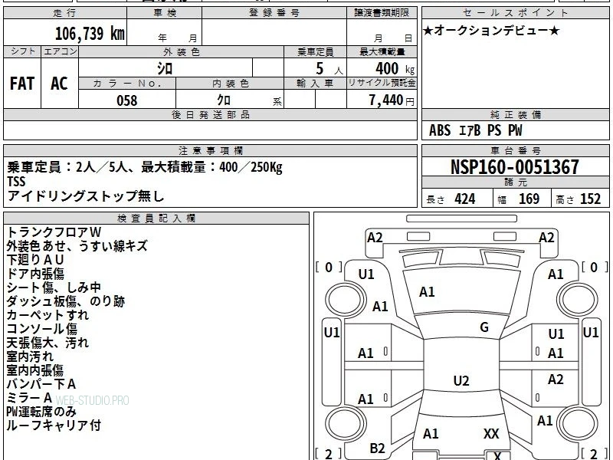Click color number 058
This screenshot has height=460, width=613.
127,100
